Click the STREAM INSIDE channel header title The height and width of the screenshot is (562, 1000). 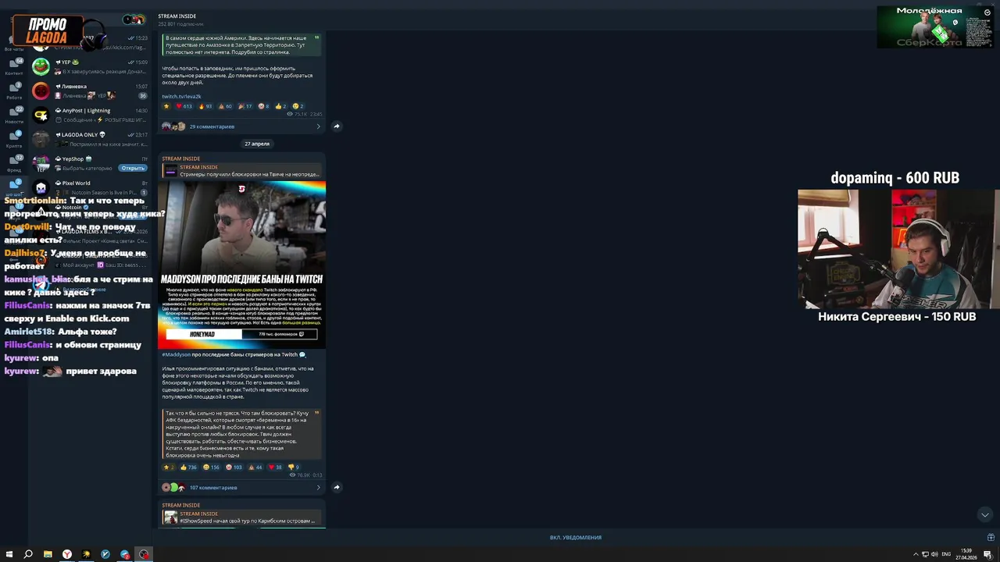point(177,16)
